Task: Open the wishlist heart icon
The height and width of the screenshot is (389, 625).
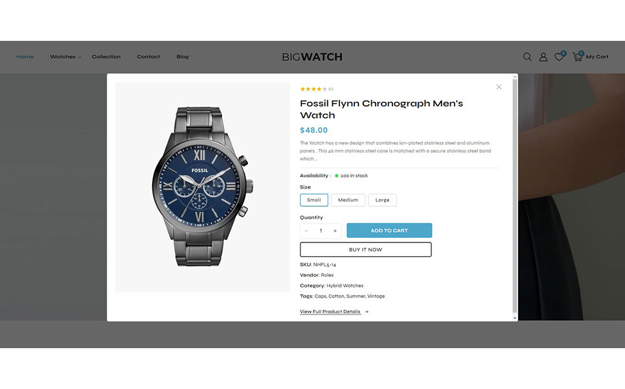Action: (x=559, y=57)
